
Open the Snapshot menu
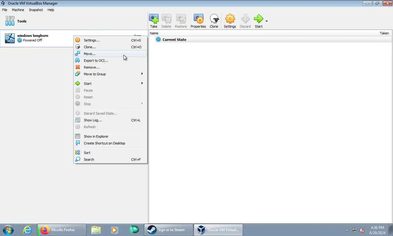pyautogui.click(x=36, y=10)
